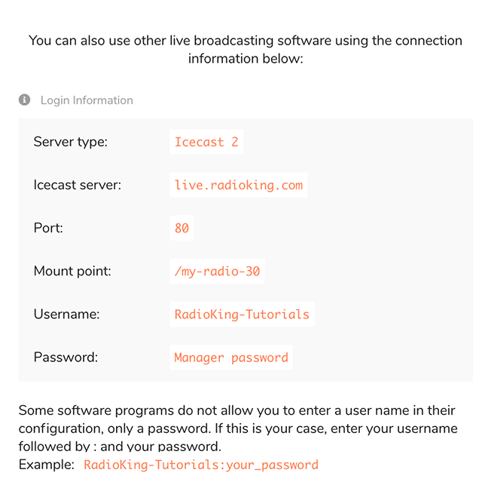Click the Port label
This screenshot has height=482, width=482.
(x=47, y=228)
